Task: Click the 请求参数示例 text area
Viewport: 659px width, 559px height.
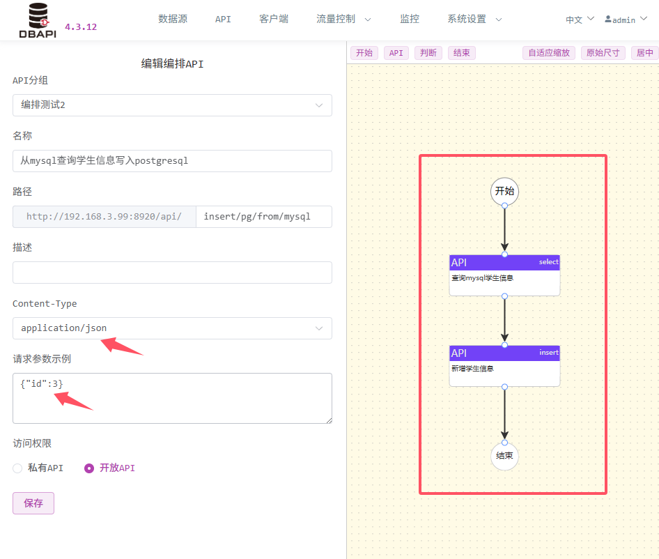Action: coord(172,398)
